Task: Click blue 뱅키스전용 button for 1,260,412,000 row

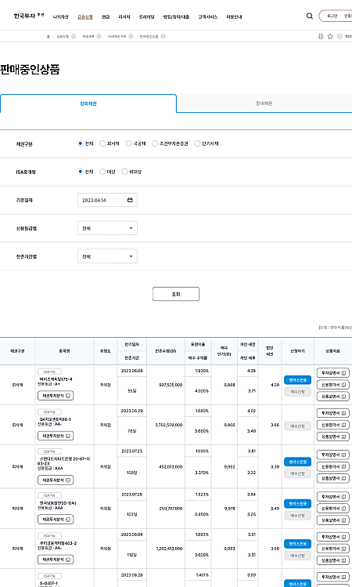Action: click(x=297, y=544)
